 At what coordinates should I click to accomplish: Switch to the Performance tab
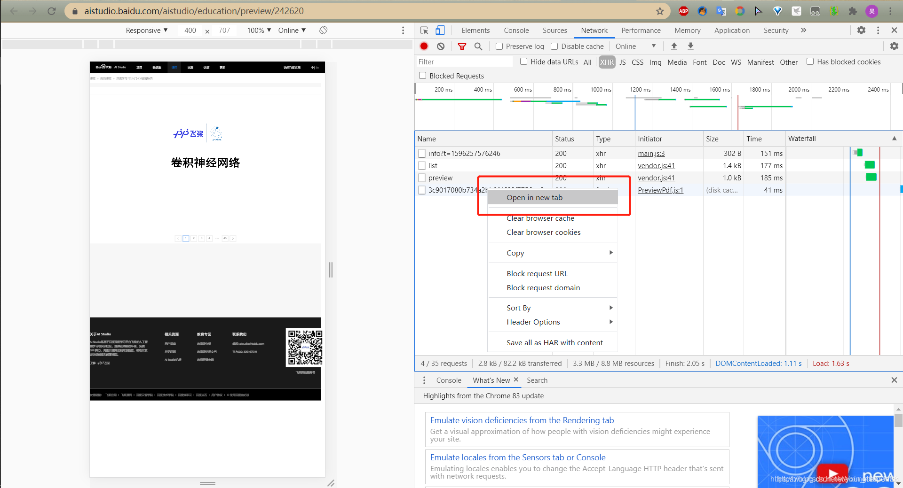(x=641, y=30)
